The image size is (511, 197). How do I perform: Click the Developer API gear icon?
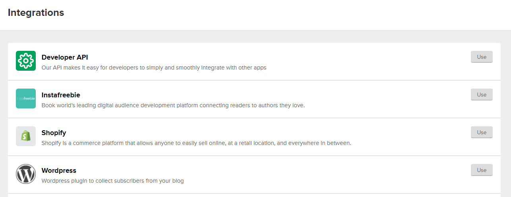click(x=26, y=61)
